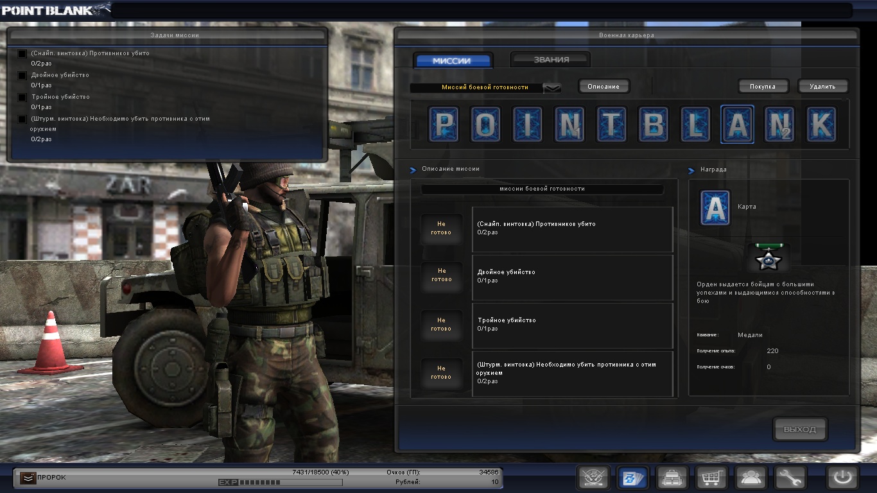This screenshot has width=877, height=493.
Task: Click Не готово status for assault rifle task
Action: 441,372
